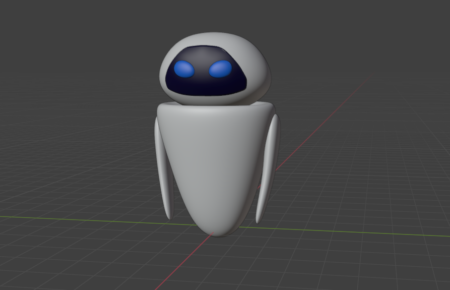
Task: Select the robot's left blue eye
Action: [x=220, y=69]
